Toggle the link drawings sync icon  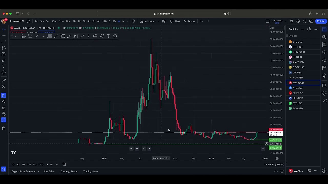4,120
